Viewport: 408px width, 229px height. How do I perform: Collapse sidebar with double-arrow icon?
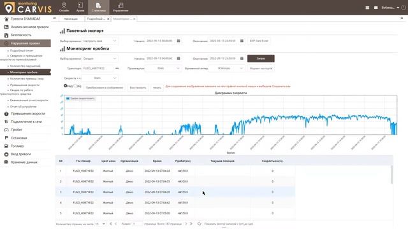(x=54, y=18)
